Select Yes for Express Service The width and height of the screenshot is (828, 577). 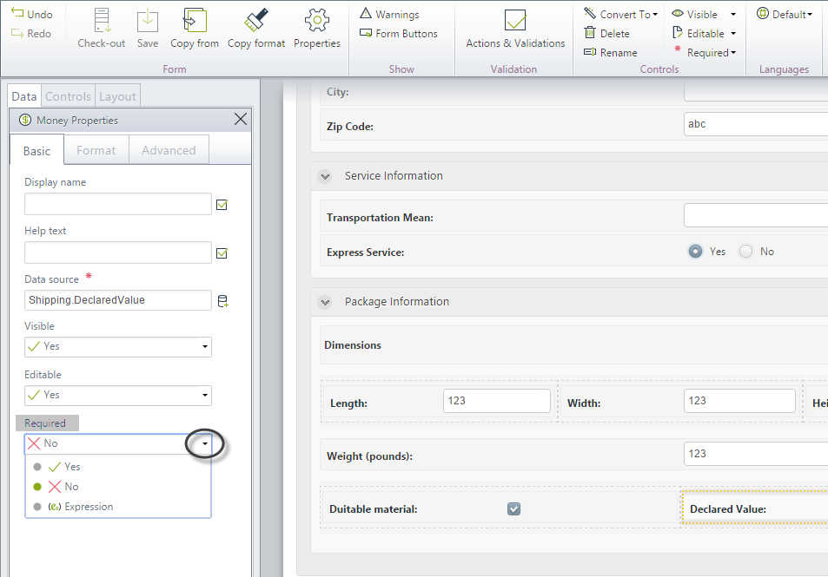point(695,252)
